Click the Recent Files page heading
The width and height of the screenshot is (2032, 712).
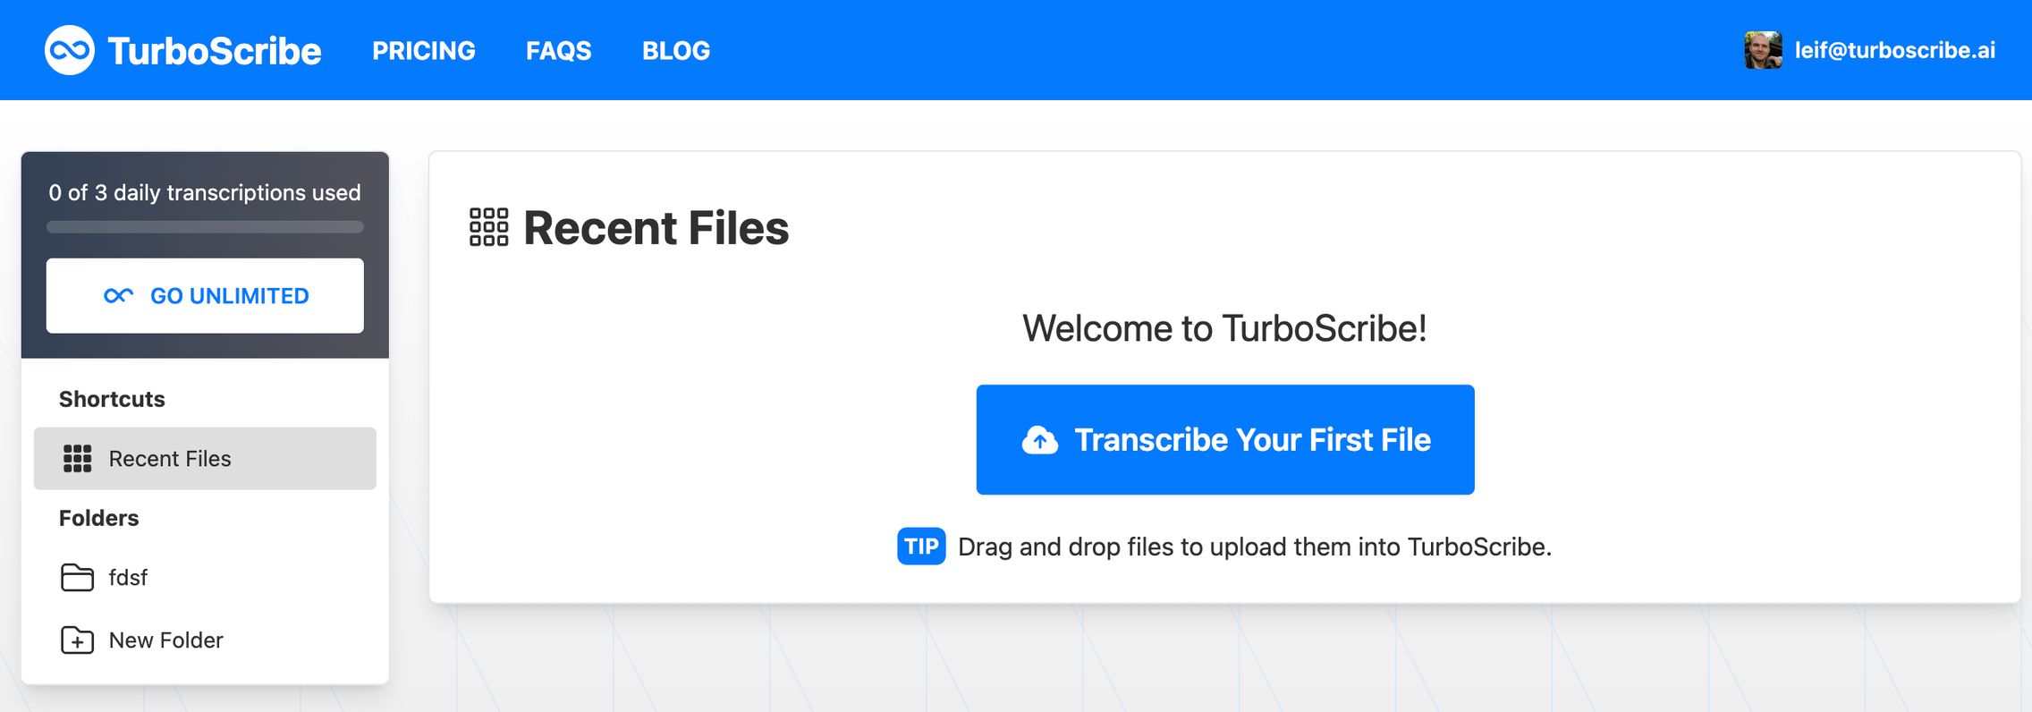coord(656,228)
